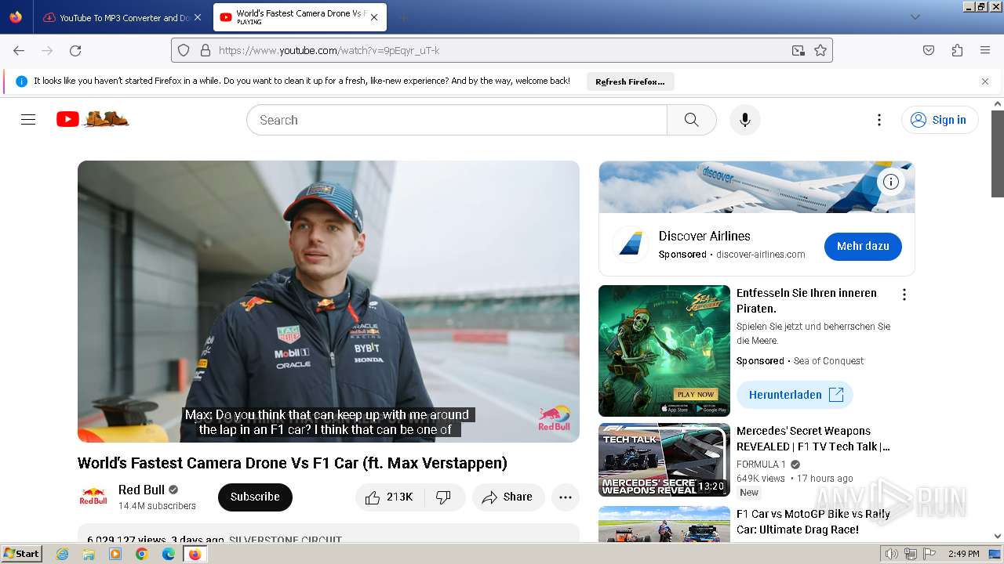Dismiss the Firefox refresh notification bar
1004x564 pixels.
[985, 81]
